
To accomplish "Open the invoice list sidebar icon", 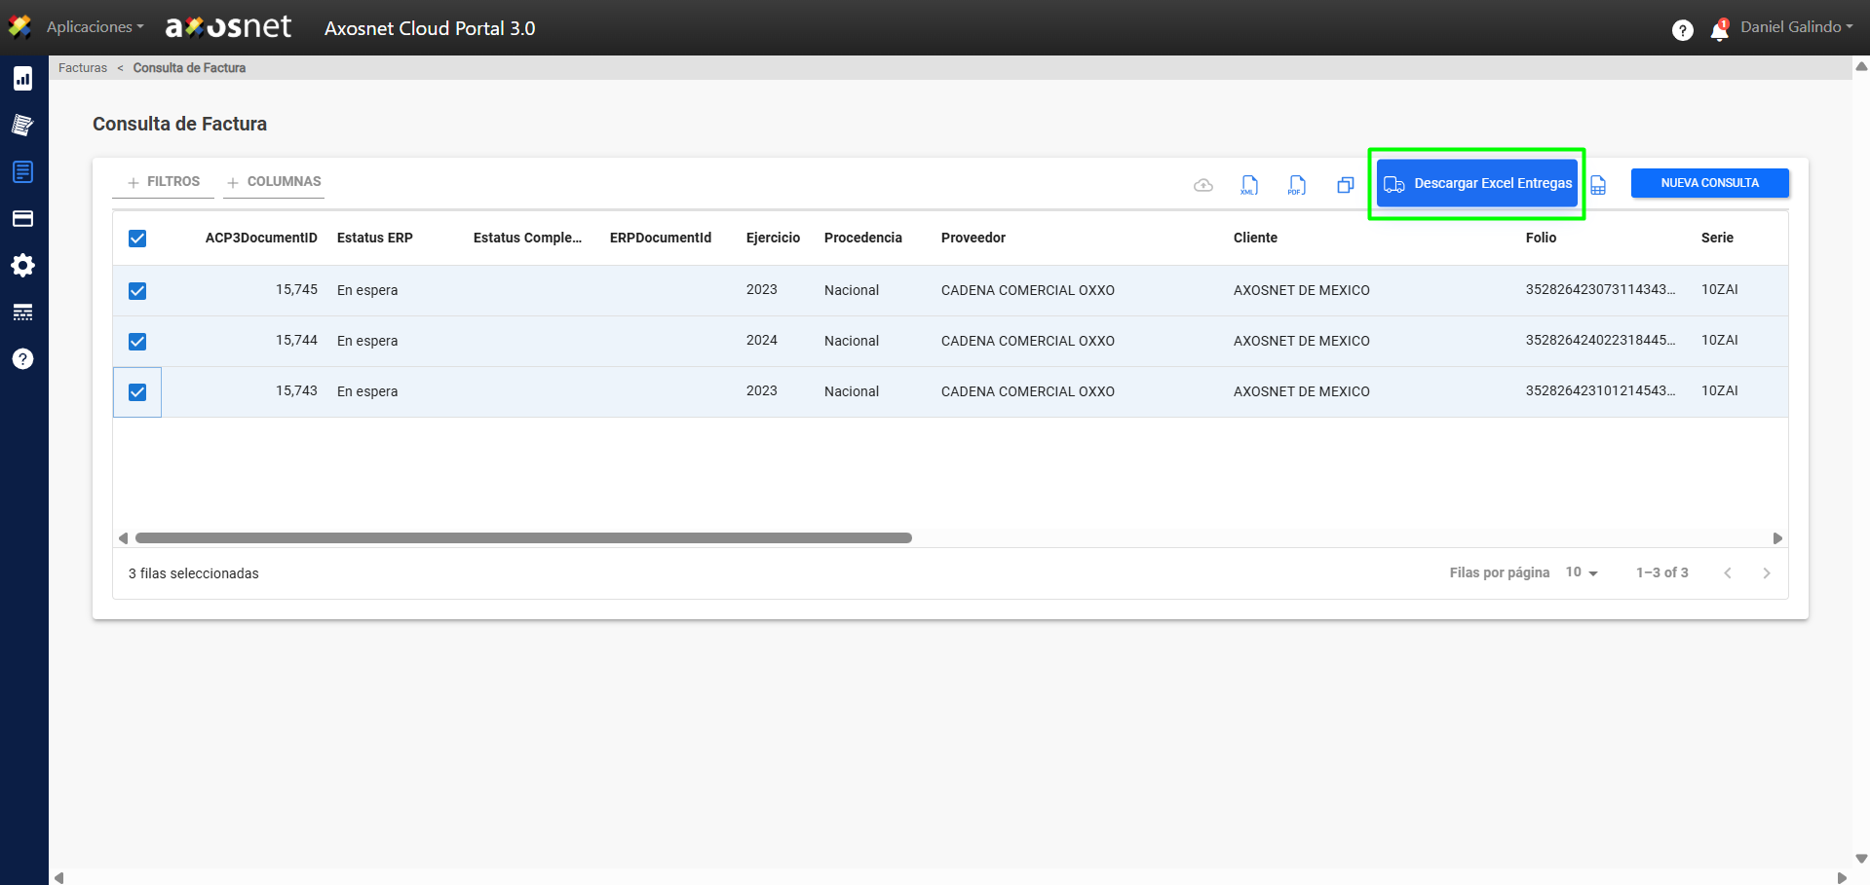I will tap(23, 172).
